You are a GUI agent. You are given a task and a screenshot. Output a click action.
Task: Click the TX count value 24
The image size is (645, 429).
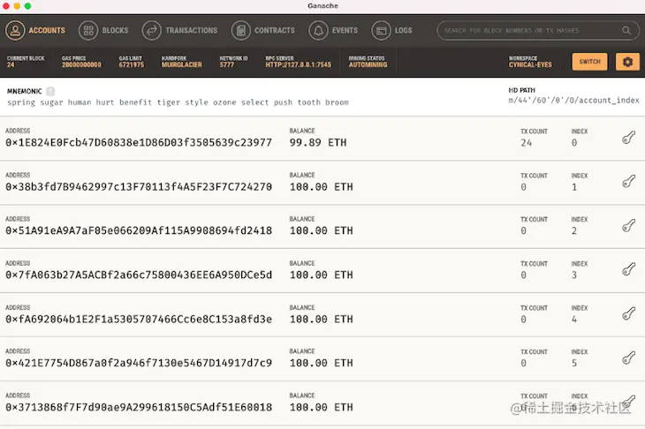pos(526,143)
